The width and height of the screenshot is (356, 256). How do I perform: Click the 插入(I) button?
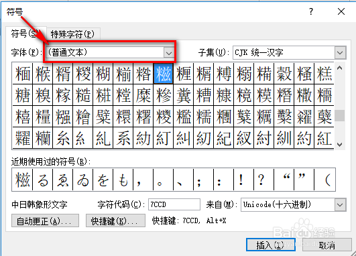tap(271, 245)
